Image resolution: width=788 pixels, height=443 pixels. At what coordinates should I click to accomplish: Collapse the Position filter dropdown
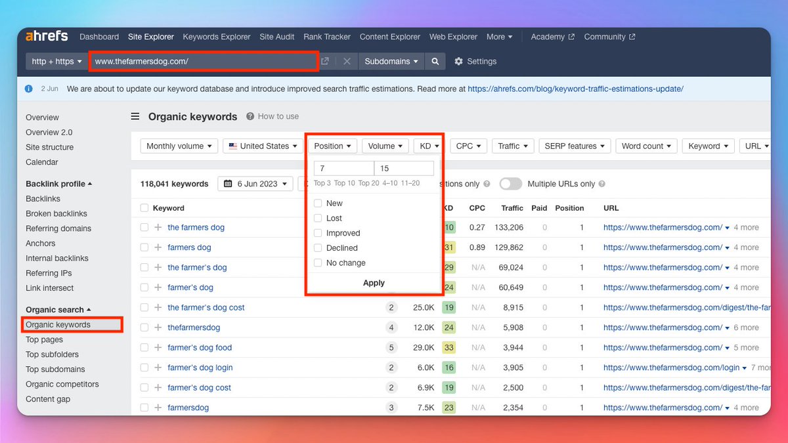332,146
